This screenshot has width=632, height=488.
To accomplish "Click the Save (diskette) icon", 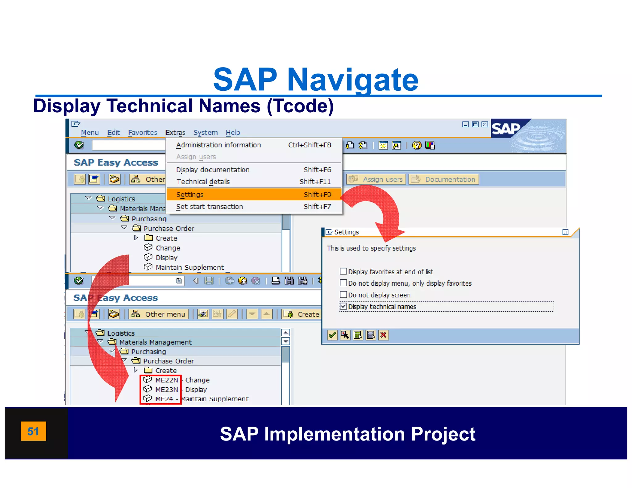I will (210, 281).
